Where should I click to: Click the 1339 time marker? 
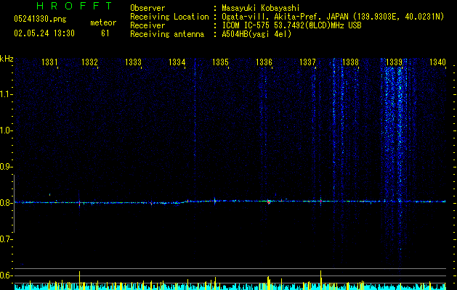tap(394, 62)
